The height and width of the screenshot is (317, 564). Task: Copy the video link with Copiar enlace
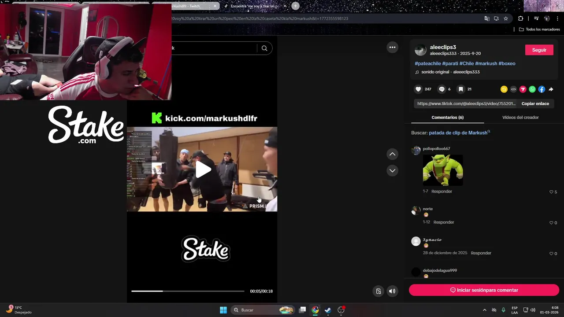point(535,103)
